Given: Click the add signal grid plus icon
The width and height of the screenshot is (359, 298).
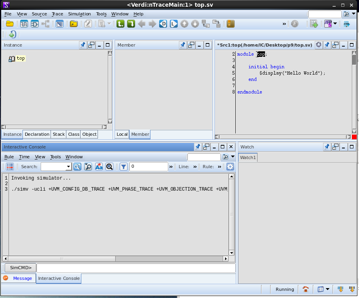Looking at the screenshot, I should click(x=314, y=24).
